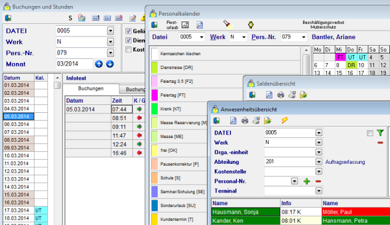
Task: Select Dienstreise [DR] marker entry
Action: [x=226, y=67]
